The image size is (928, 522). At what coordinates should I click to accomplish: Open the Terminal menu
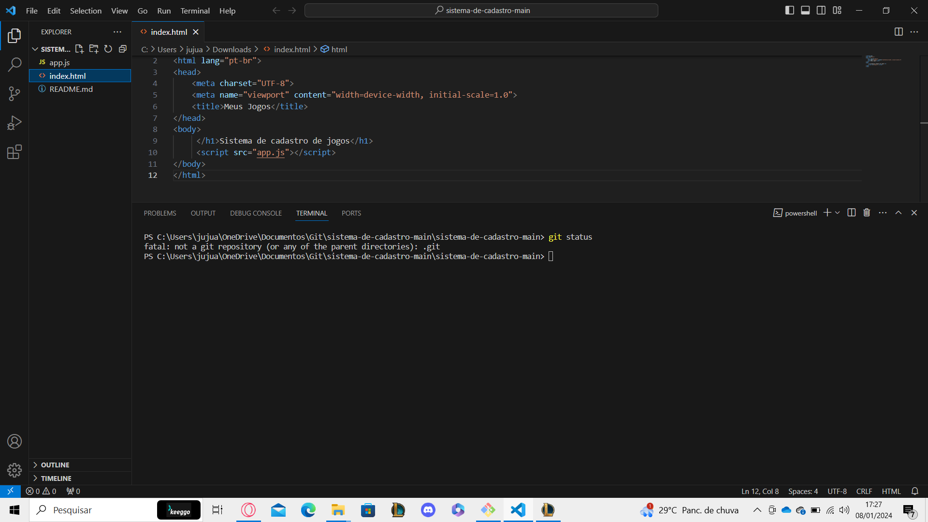pos(195,11)
